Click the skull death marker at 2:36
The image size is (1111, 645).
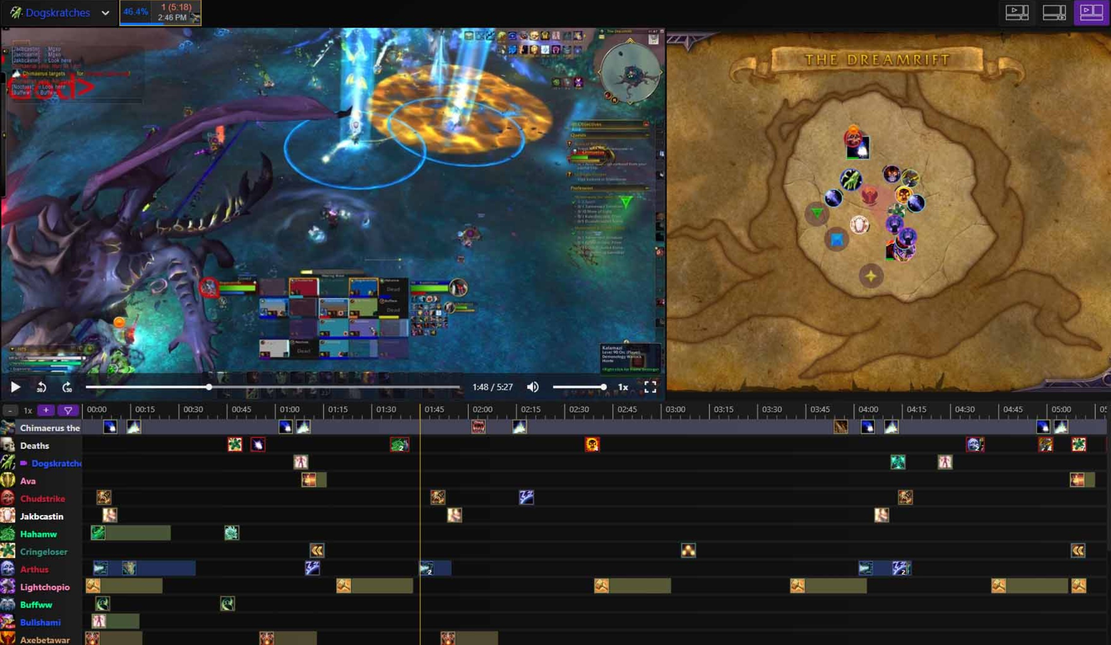(592, 444)
